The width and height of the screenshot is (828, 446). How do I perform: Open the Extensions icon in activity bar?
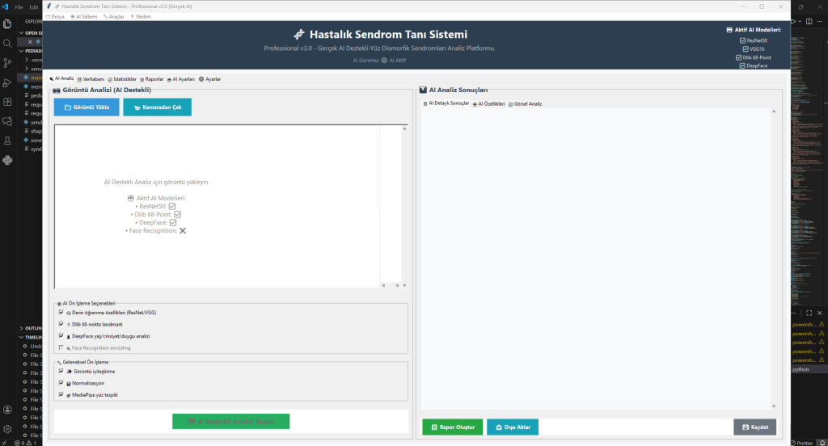[8, 102]
